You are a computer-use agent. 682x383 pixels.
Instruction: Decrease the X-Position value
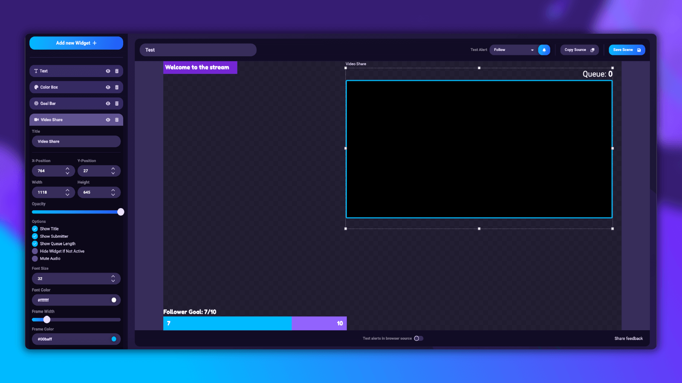(67, 173)
